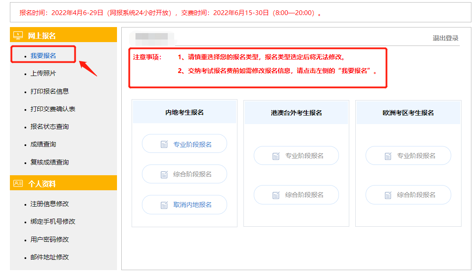The image size is (474, 274).
Task: Click form icon in 港澳台外 综合阶段报名
Action: click(x=276, y=195)
